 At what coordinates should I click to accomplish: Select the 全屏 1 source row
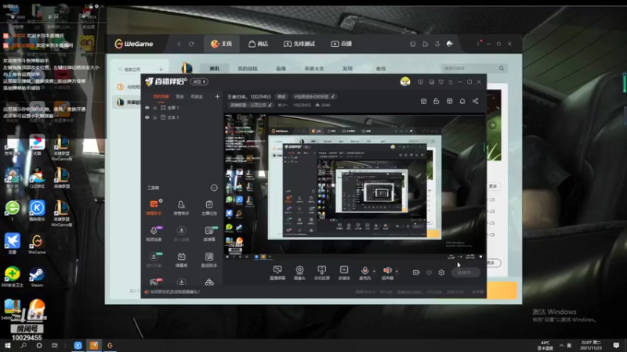click(182, 108)
